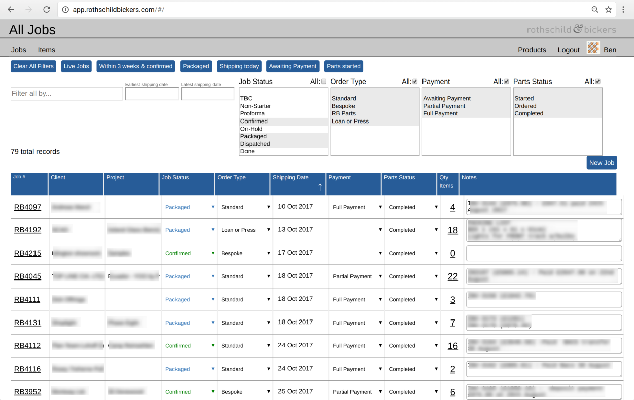Open job link RB4215
634x400 pixels.
pos(27,253)
